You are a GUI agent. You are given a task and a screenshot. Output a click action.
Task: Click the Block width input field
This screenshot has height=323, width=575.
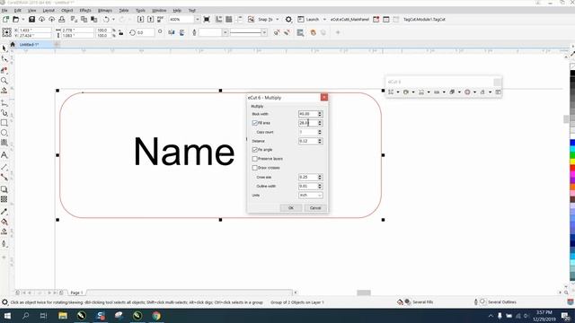pyautogui.click(x=307, y=114)
